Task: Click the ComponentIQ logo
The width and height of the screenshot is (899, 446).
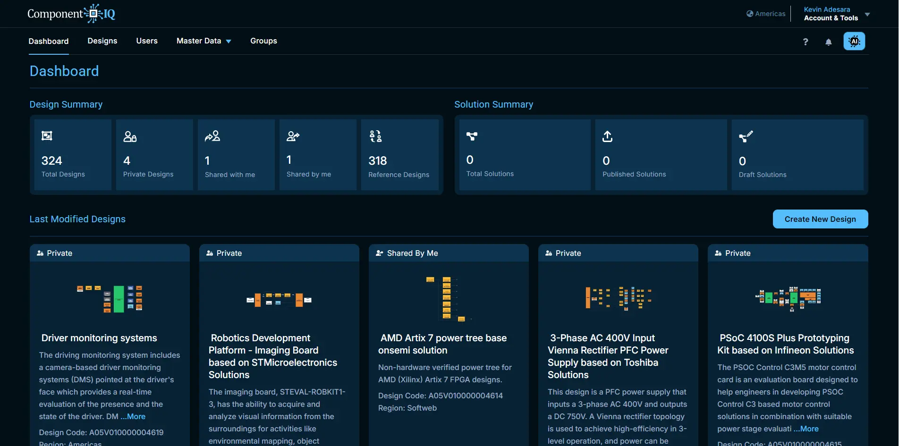Action: [71, 14]
